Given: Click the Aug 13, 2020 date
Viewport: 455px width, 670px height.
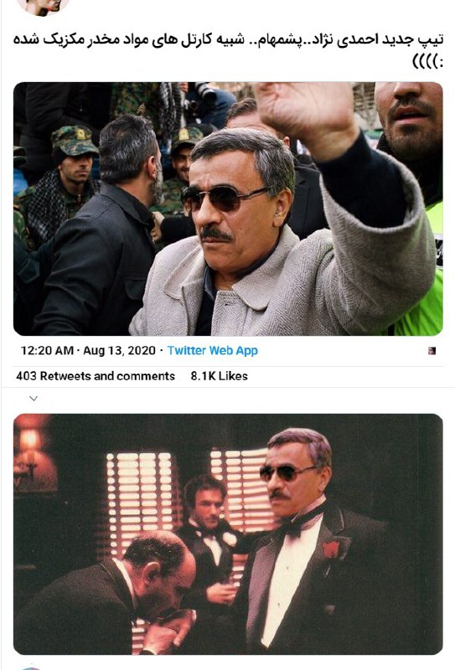Looking at the screenshot, I should click(x=119, y=350).
